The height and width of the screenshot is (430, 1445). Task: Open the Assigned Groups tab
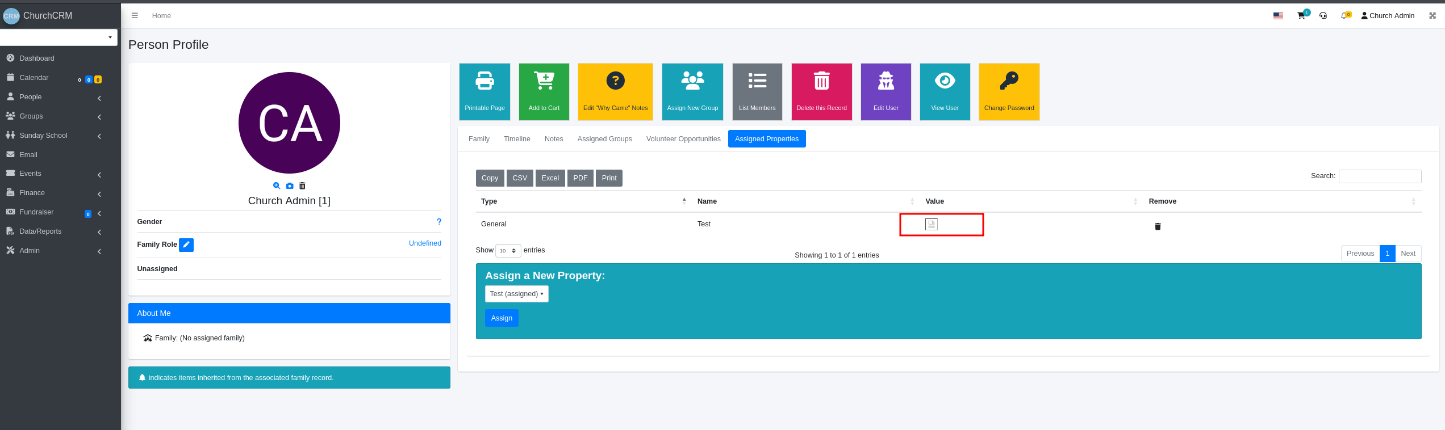click(604, 139)
